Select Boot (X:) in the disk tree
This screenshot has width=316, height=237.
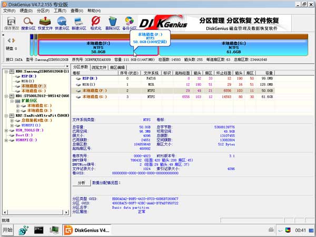click(x=24, y=135)
